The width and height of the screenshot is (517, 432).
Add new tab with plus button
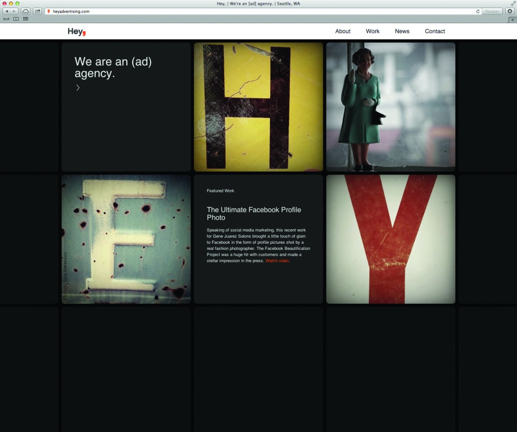click(512, 20)
